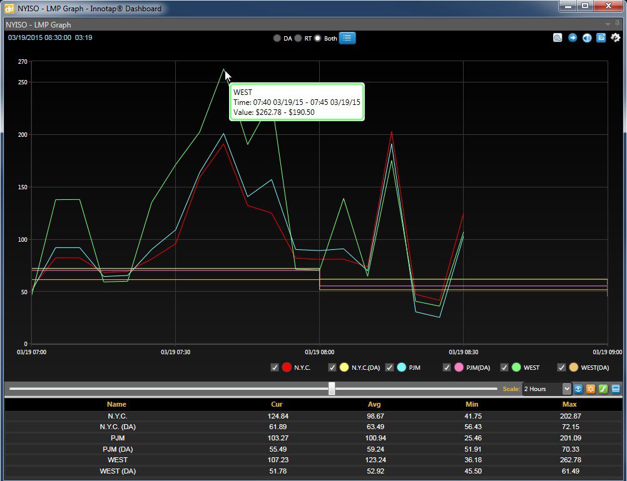Minimize the Innotap Dashboard window

568,6
